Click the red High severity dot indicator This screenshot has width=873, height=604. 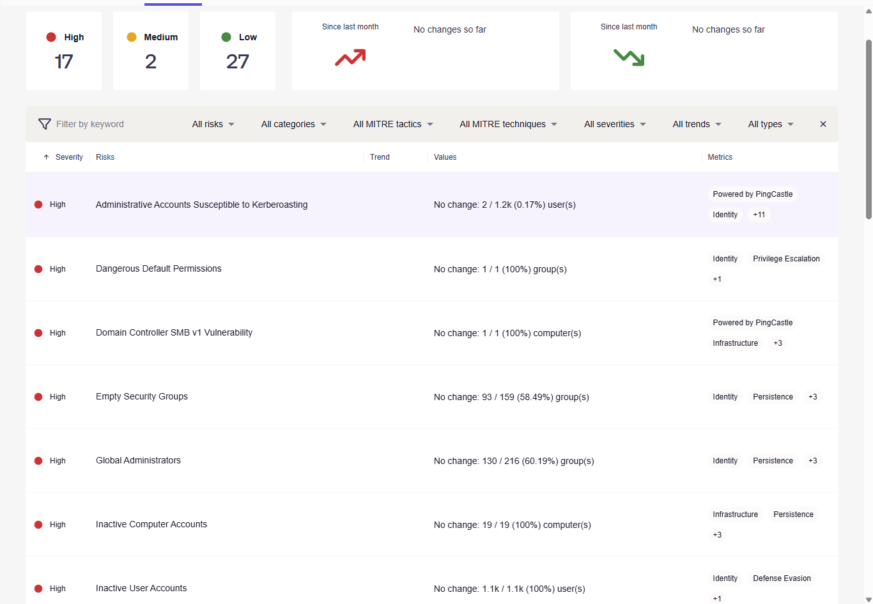coord(51,37)
